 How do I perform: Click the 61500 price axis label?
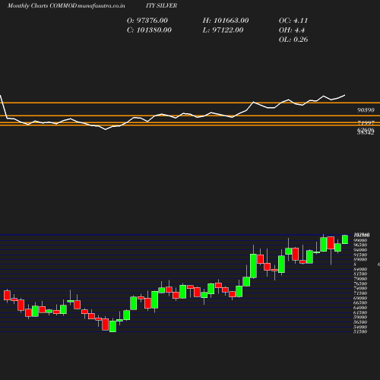coord(360,312)
